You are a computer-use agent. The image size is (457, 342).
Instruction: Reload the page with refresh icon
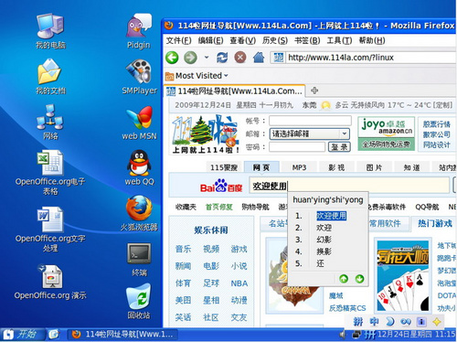point(222,58)
